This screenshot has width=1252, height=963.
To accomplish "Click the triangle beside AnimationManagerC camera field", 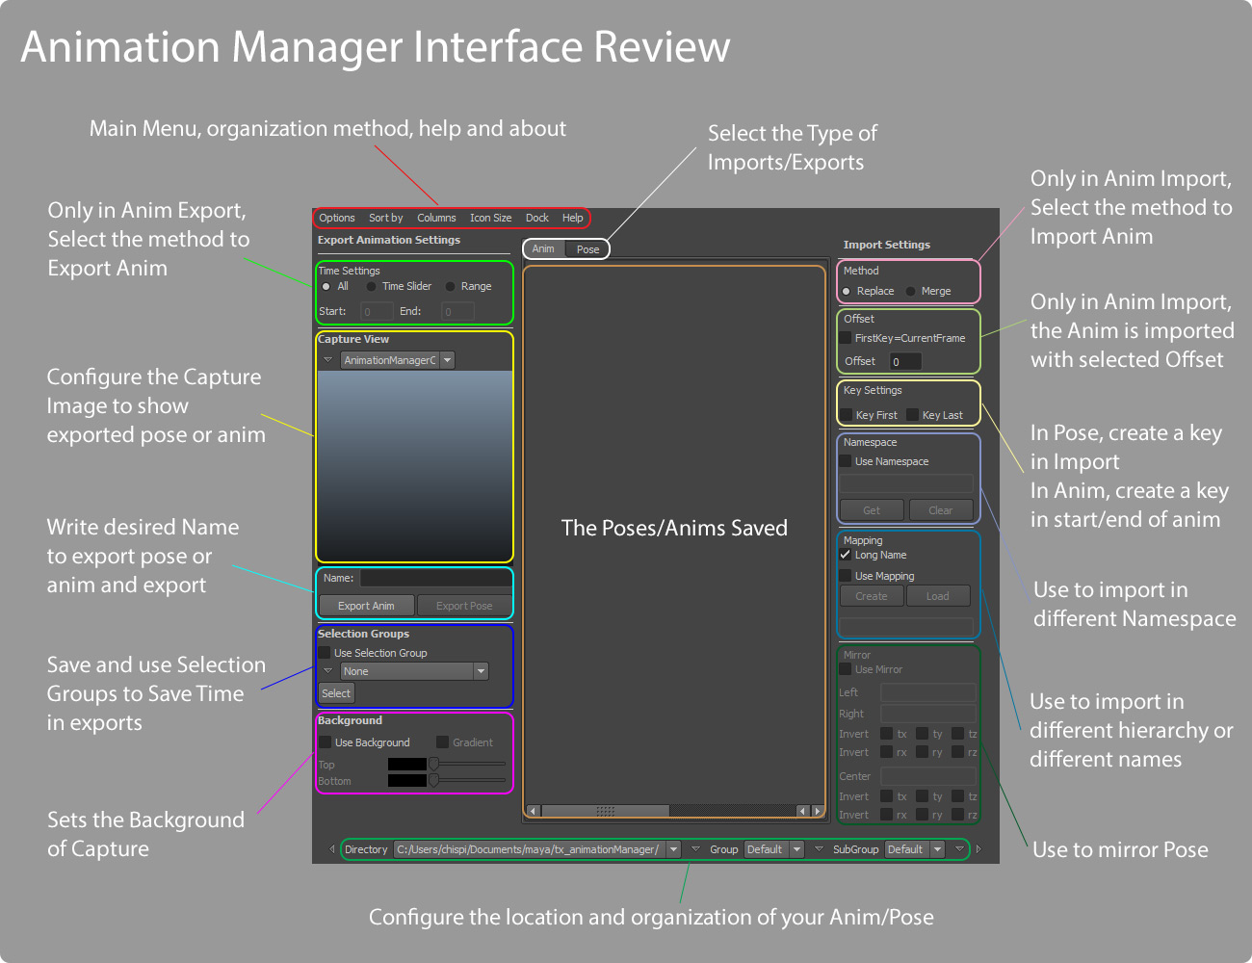I will [327, 360].
